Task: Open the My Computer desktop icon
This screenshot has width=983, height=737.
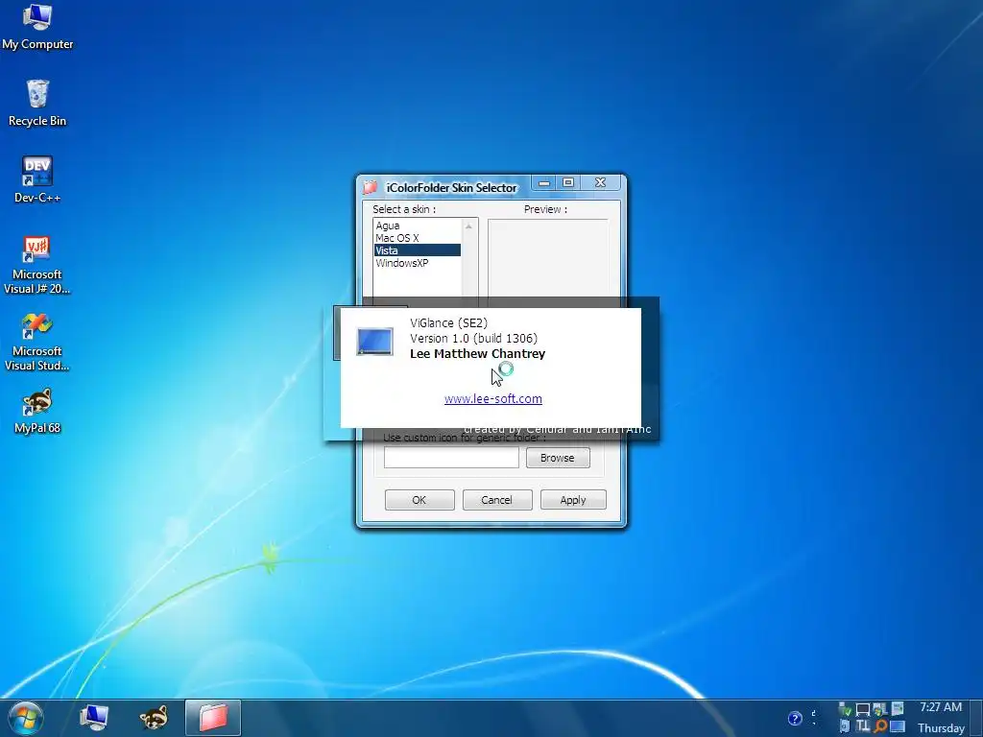Action: click(x=37, y=26)
